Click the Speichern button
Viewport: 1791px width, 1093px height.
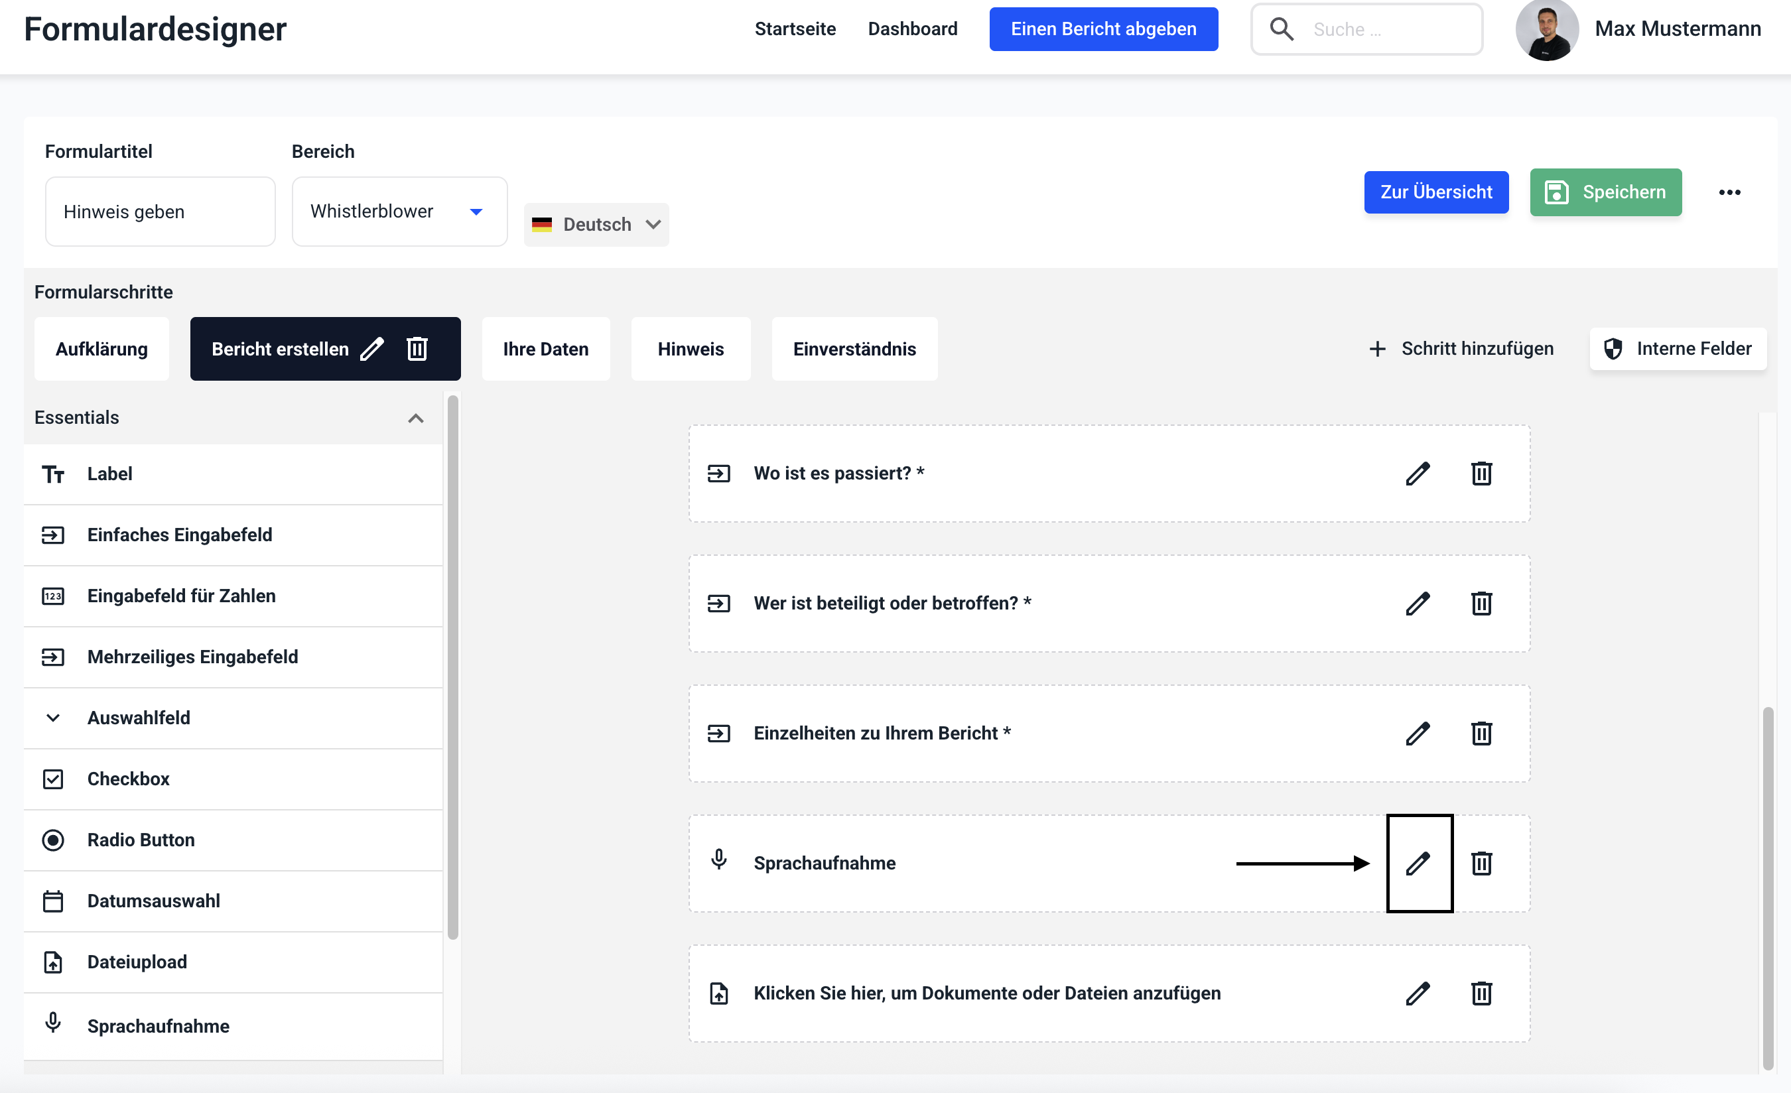pyautogui.click(x=1605, y=192)
